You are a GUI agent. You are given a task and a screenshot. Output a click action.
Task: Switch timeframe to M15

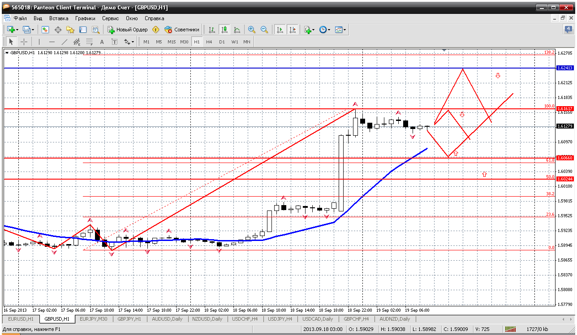pos(172,42)
